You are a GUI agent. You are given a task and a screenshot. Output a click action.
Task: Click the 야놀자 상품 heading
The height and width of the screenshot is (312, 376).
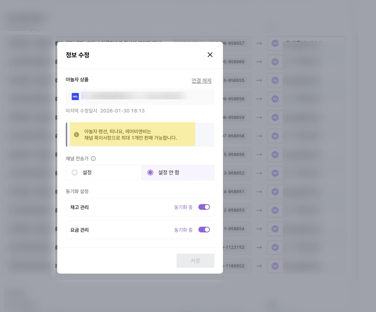click(x=77, y=79)
